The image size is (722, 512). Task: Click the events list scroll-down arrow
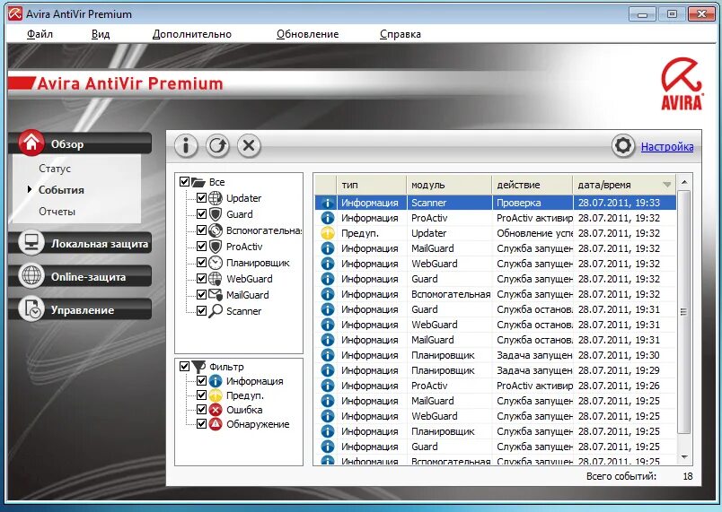683,456
